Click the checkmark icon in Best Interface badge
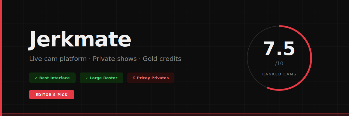 pos(36,78)
